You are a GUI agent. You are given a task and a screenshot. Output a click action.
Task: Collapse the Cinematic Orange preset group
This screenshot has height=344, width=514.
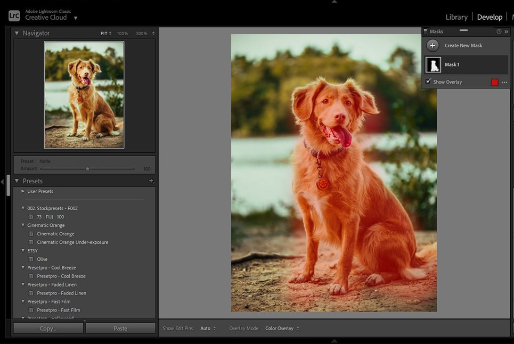point(22,225)
